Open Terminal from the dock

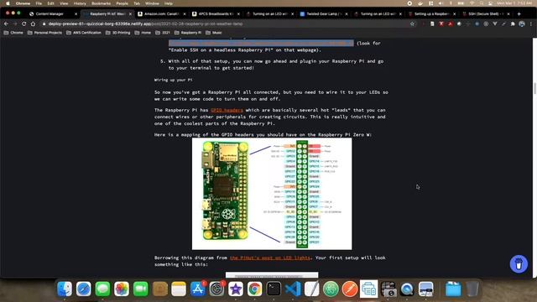tap(274, 289)
